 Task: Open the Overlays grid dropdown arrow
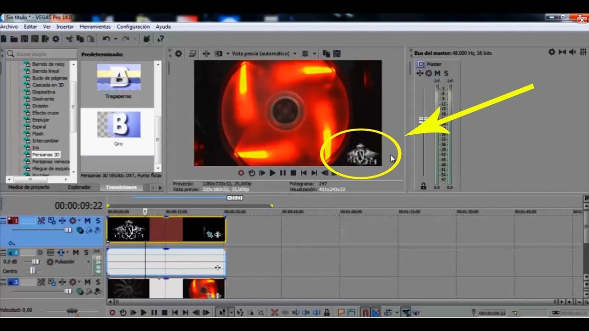click(314, 53)
